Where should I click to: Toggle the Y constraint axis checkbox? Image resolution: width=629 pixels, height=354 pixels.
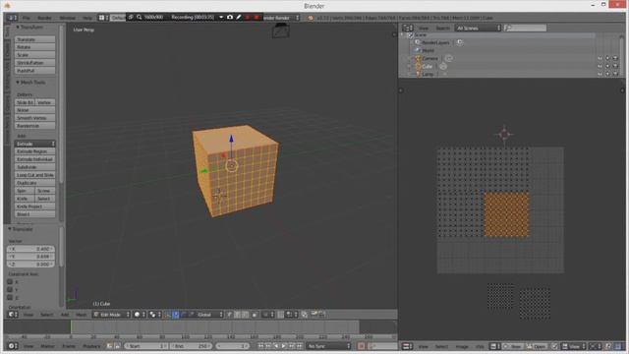(x=10, y=289)
